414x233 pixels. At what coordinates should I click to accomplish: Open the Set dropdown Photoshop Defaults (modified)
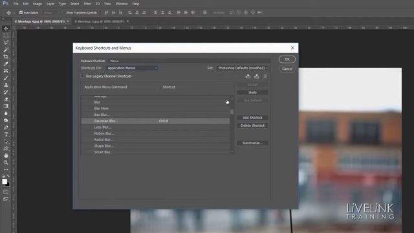point(243,68)
